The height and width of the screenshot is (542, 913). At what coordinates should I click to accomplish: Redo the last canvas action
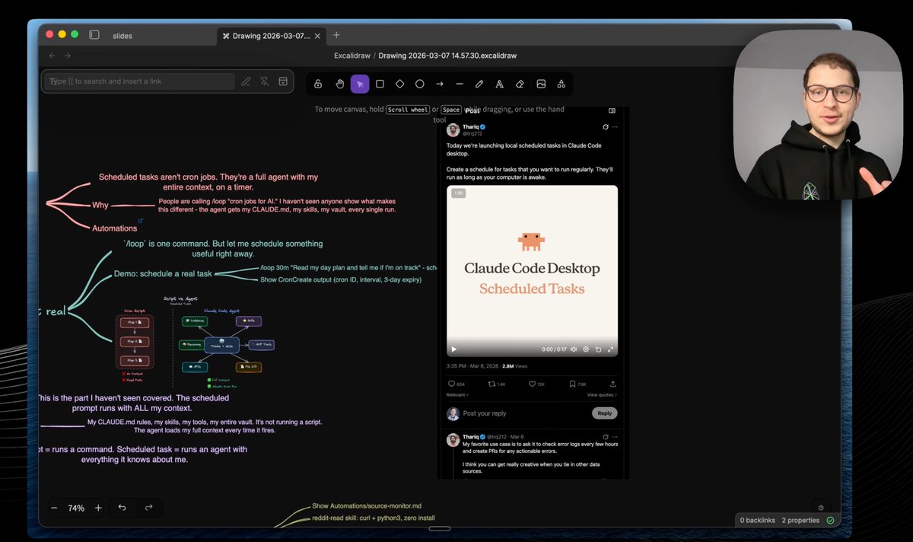click(148, 508)
